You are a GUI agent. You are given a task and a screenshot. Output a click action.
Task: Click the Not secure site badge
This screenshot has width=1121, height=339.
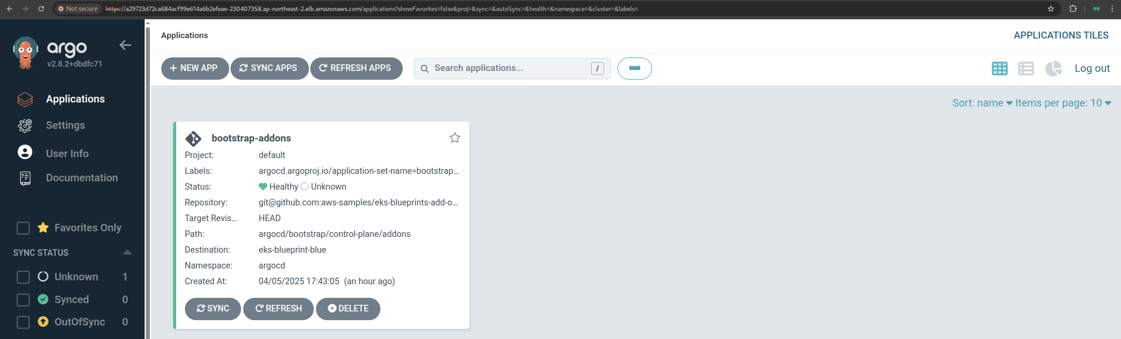pos(78,9)
